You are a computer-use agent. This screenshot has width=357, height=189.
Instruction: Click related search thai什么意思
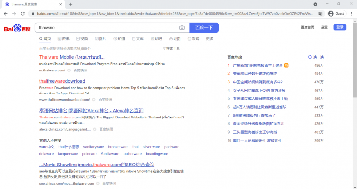[69, 147]
